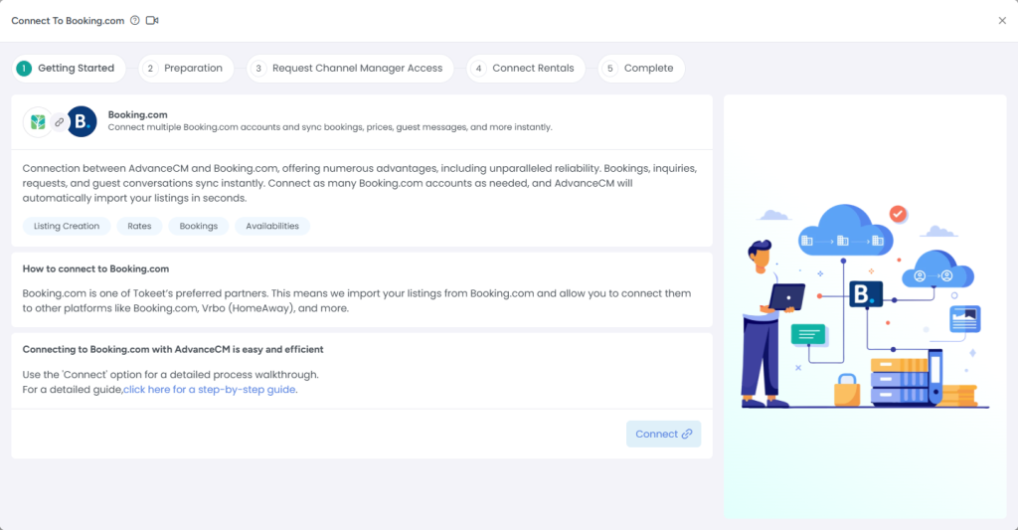Click the Connect button
Screen dimensions: 1018x530
point(663,434)
